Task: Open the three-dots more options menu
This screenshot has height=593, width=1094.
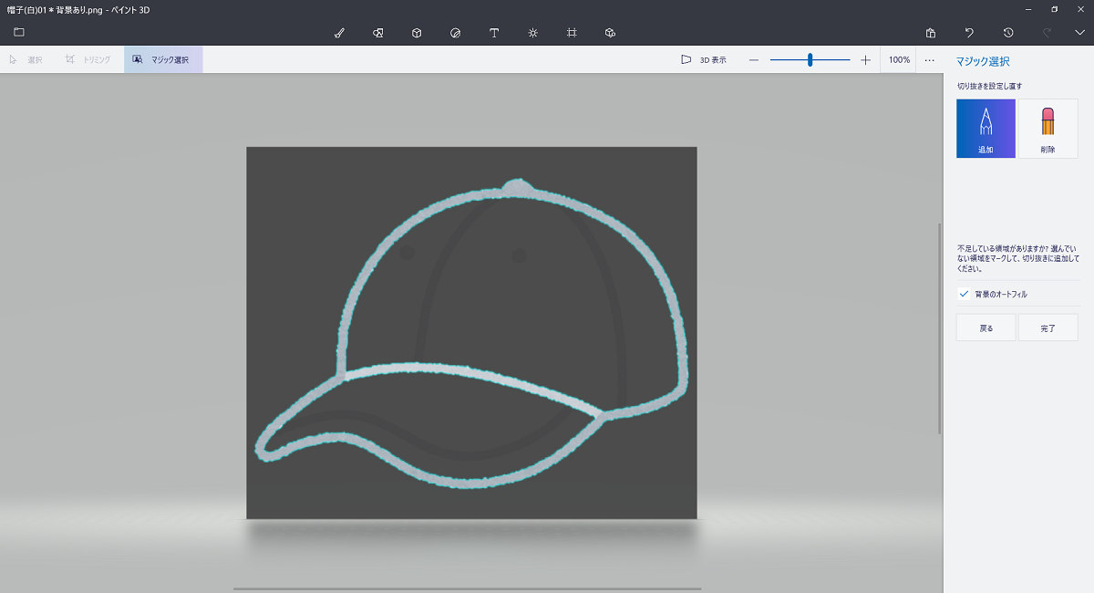Action: [x=929, y=60]
